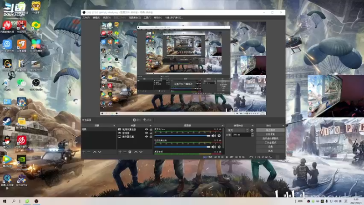Open the OBS Studio desktop shortcut
Viewport: 364px width, 205px height.
36,84
